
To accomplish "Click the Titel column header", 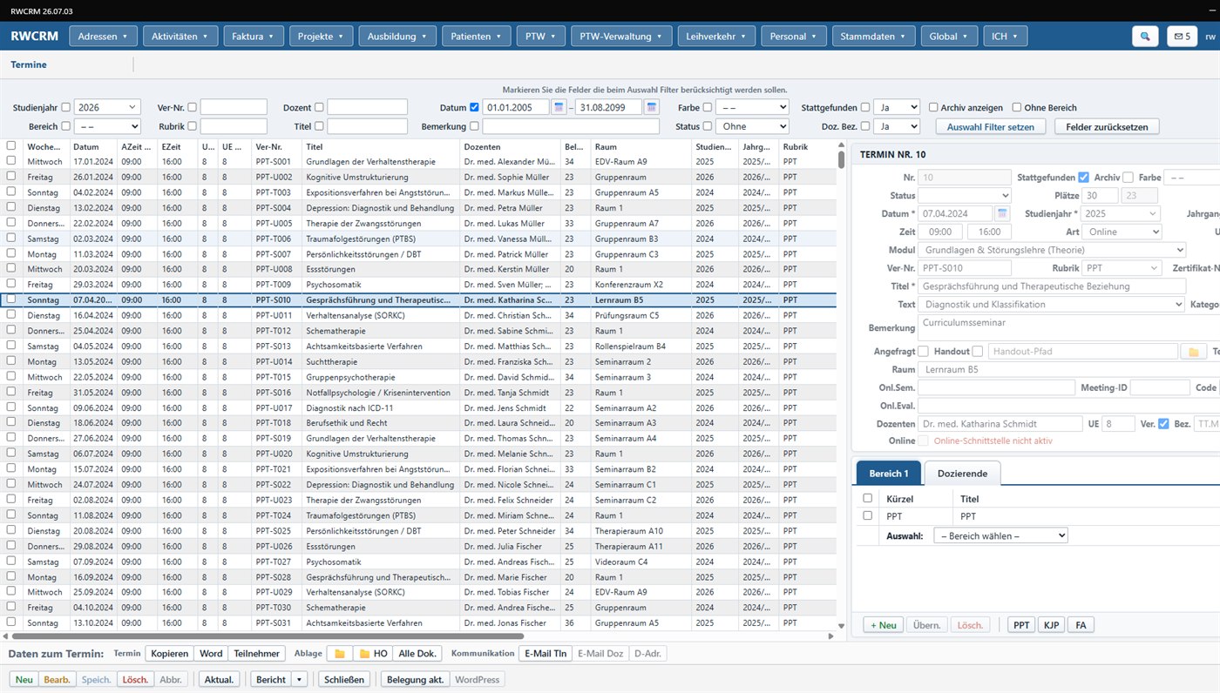I will [x=381, y=146].
